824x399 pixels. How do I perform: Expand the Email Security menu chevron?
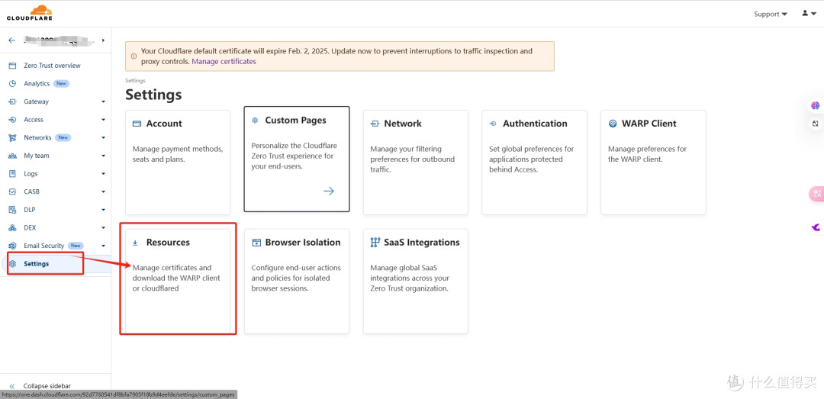coord(104,246)
